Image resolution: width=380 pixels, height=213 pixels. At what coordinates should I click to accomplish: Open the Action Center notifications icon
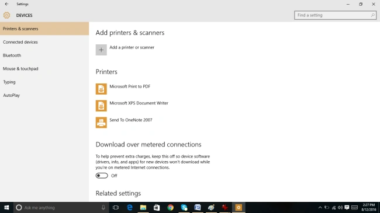tap(347, 207)
